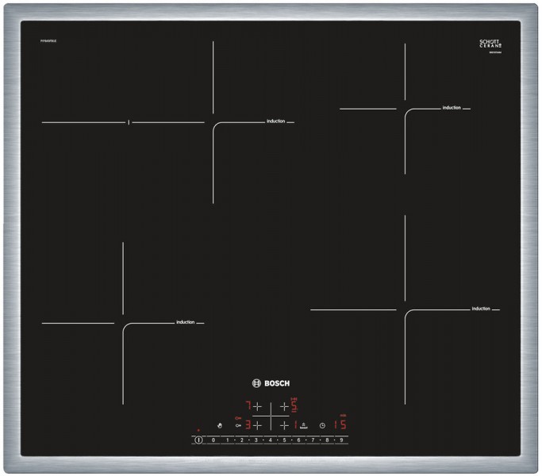Set power level 1 on the slider
542x476 pixels.
coord(228,440)
